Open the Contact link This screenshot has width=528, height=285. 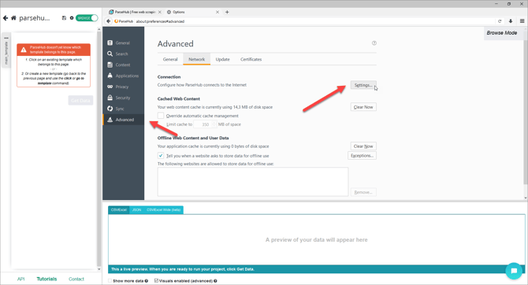click(x=76, y=279)
